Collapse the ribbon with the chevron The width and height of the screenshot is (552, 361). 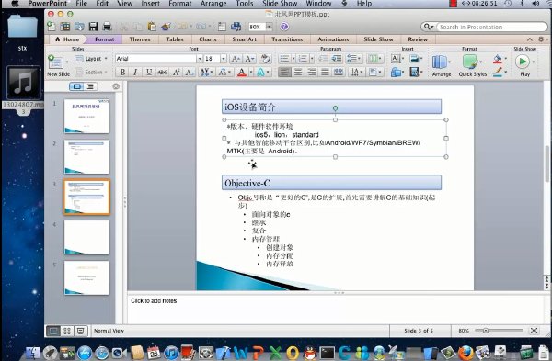click(x=530, y=39)
